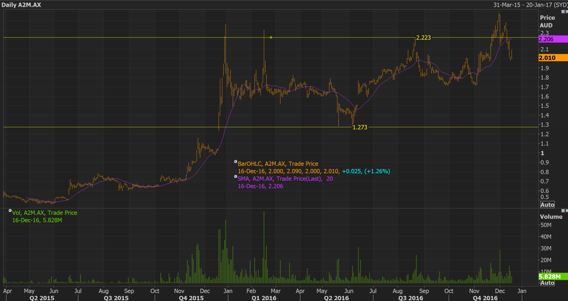Click the 50M volume axis label
This screenshot has height=301, width=568.
point(546,225)
